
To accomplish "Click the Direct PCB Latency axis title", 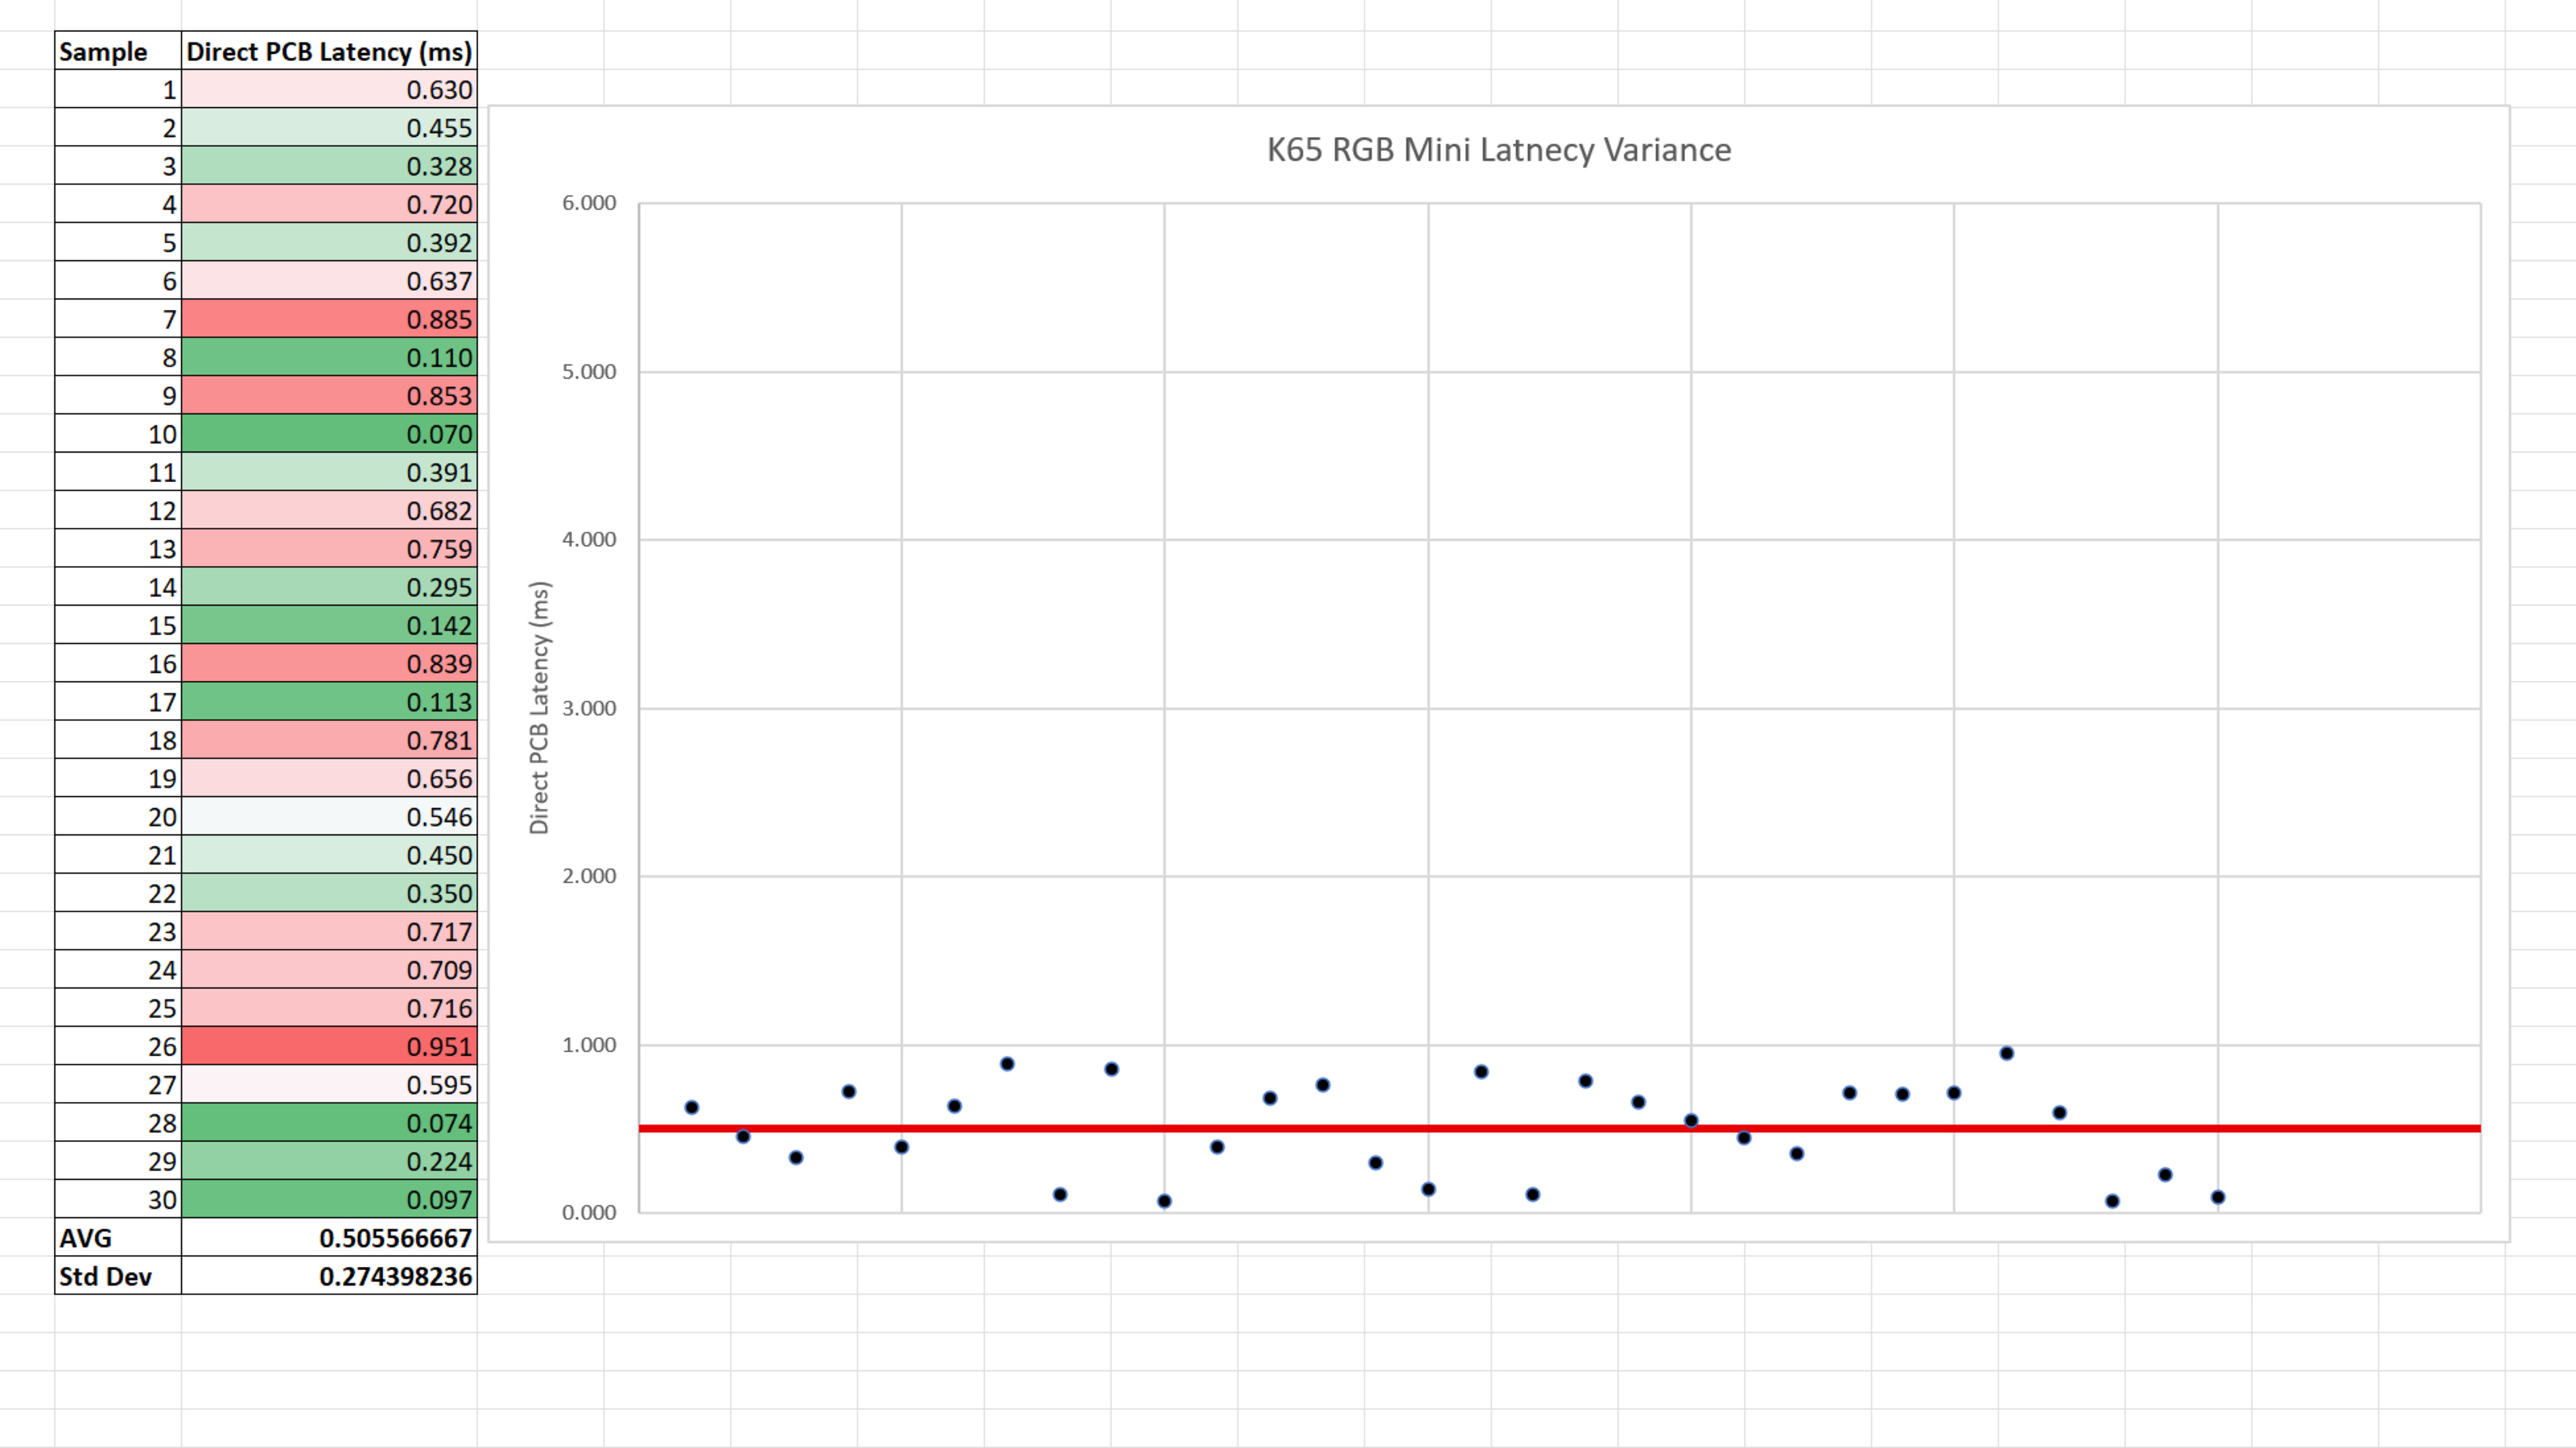I will pos(539,707).
